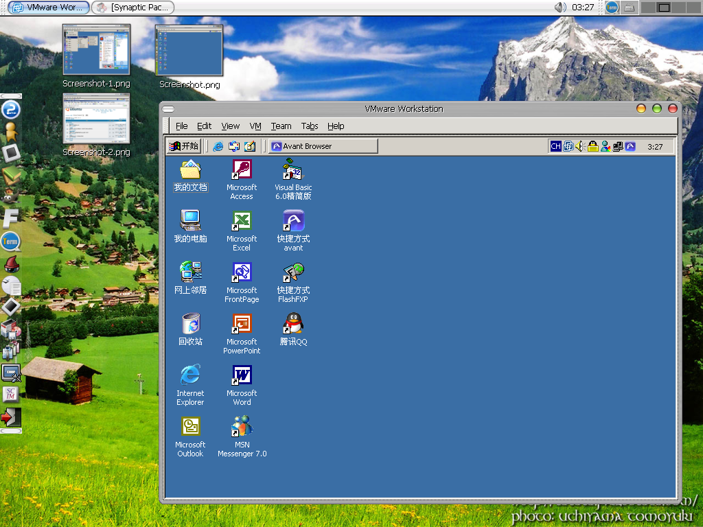Open the VM menu
This screenshot has width=703, height=527.
(255, 126)
